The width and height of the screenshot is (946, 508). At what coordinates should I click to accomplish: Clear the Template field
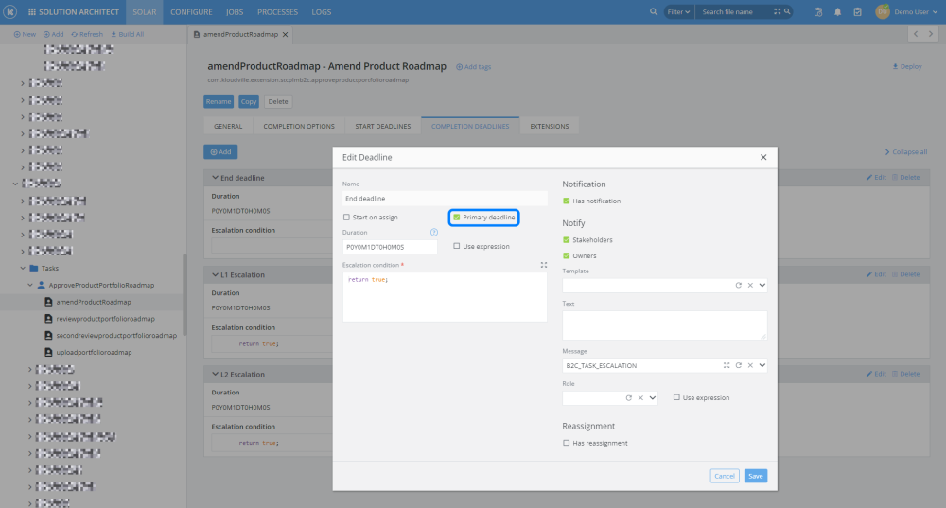click(750, 286)
